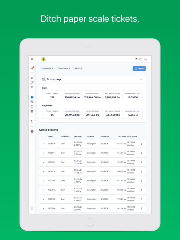
Task: Expand ticket 1707130 row
Action: tap(43, 199)
